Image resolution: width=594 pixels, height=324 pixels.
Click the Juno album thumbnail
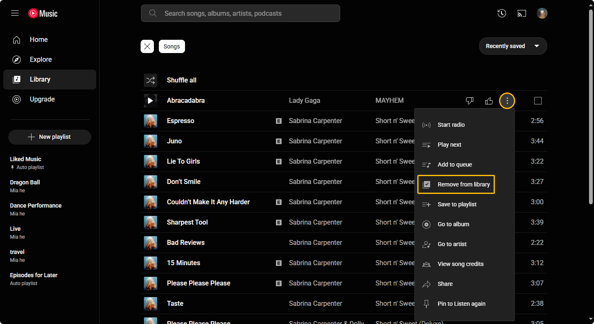[x=151, y=141]
